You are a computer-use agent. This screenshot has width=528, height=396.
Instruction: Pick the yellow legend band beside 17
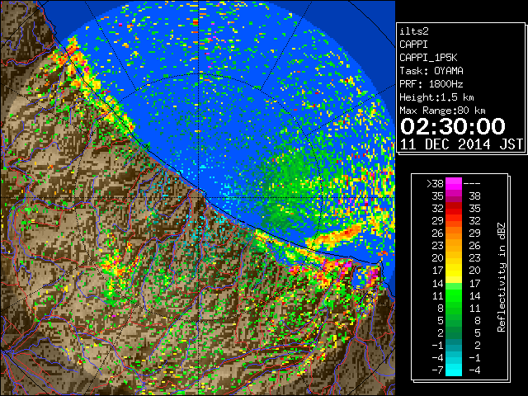(x=454, y=271)
